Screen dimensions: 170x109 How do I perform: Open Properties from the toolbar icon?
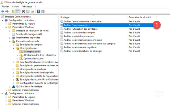(28, 11)
